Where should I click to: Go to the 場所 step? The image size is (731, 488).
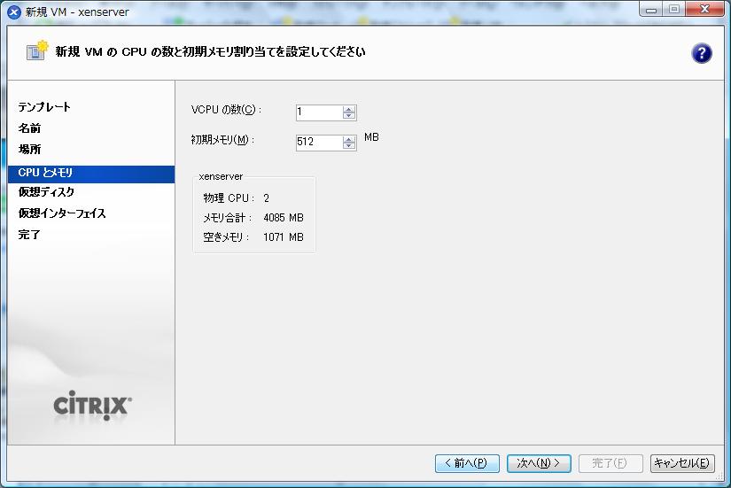tap(29, 149)
